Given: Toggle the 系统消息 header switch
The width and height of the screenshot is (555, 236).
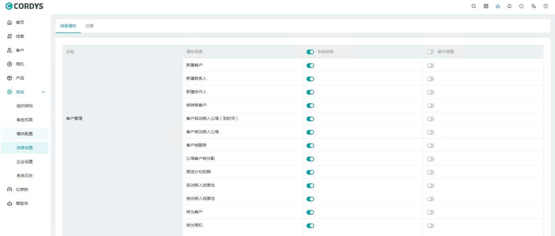Looking at the screenshot, I should pos(310,52).
